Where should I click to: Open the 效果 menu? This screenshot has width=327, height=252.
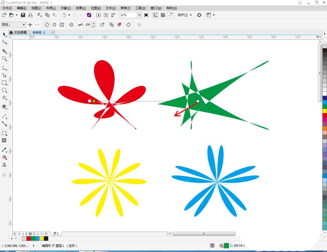tap(80, 8)
